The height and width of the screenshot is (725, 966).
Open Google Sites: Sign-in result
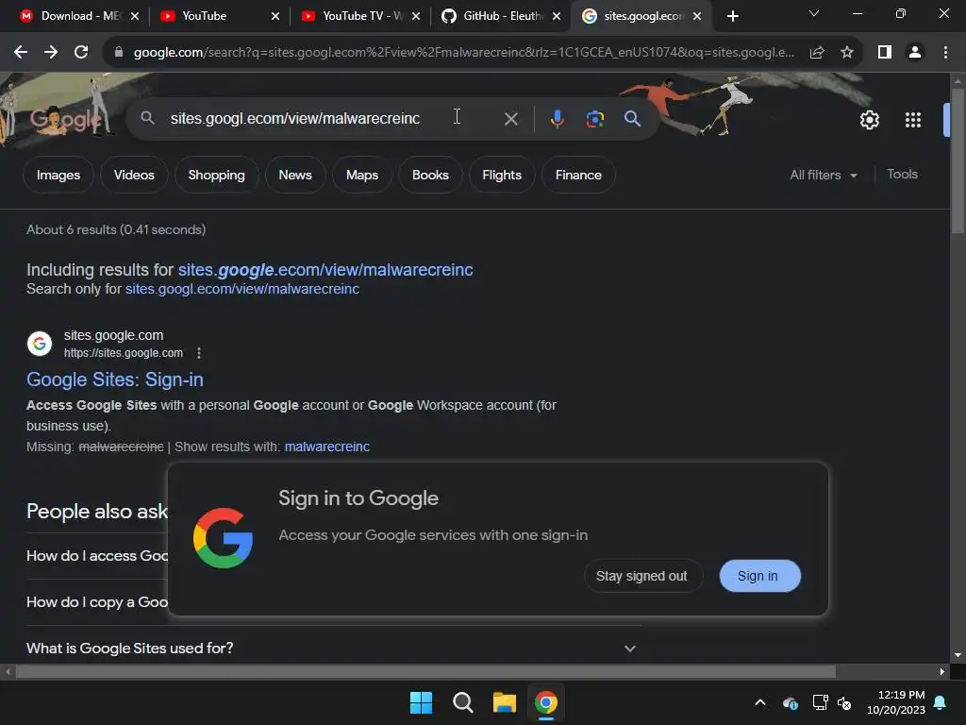click(x=114, y=379)
